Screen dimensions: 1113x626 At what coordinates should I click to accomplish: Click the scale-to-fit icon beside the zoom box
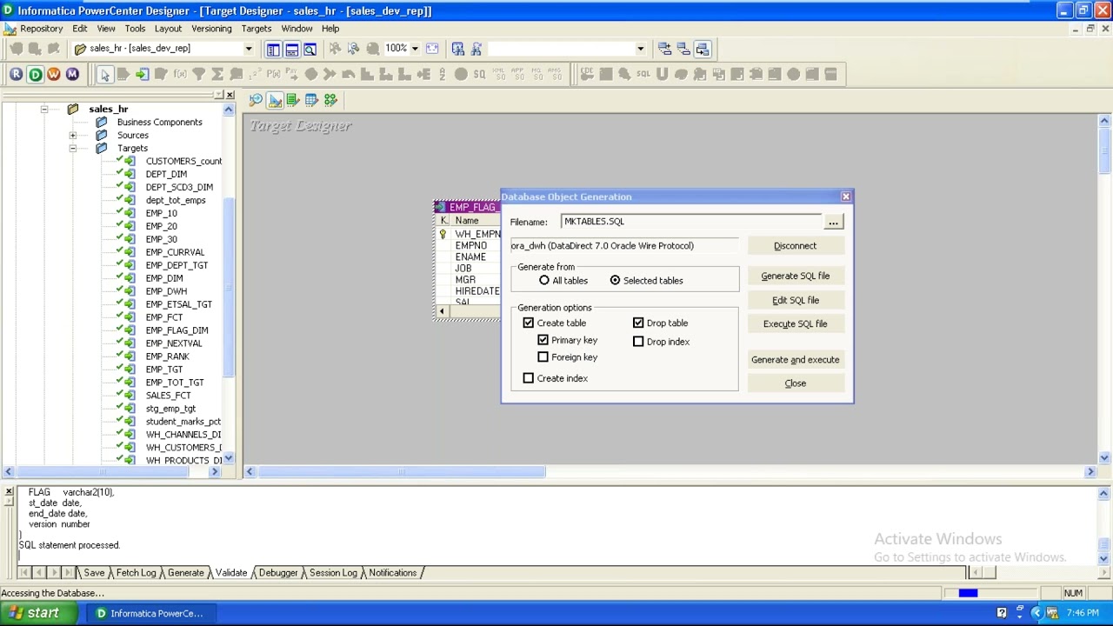(432, 49)
